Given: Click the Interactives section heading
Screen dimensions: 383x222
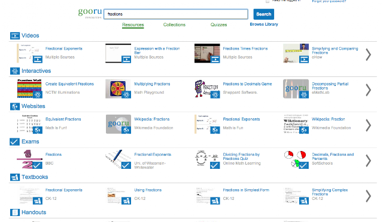Looking at the screenshot, I should (x=36, y=71).
